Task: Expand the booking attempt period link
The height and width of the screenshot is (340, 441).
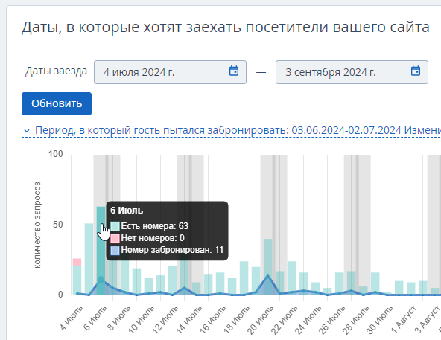Action: (x=232, y=130)
